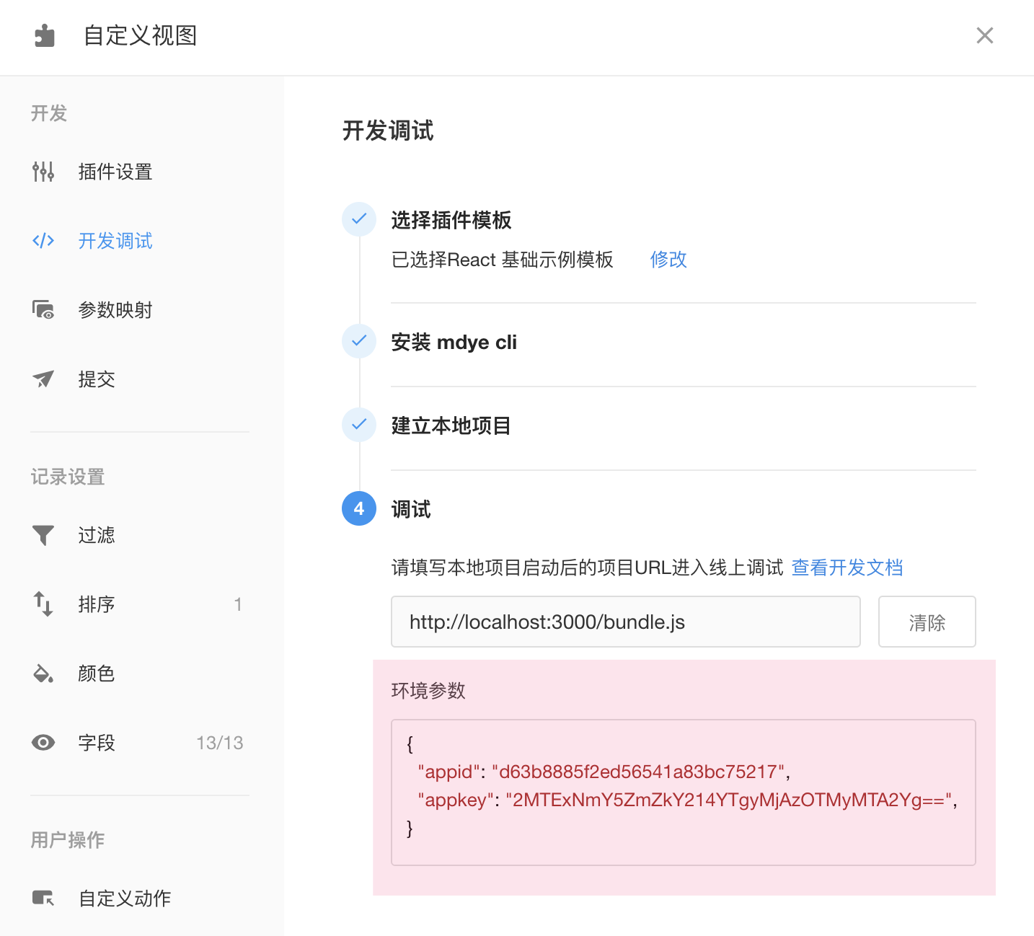
Task: Click the checkmark step icon for 选择插件模板
Action: coord(359,219)
